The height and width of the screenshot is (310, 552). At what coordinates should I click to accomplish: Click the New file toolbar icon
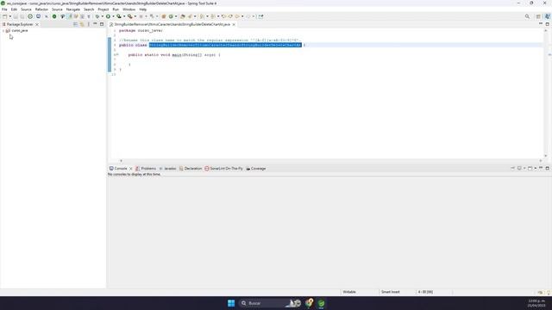tap(4, 16)
